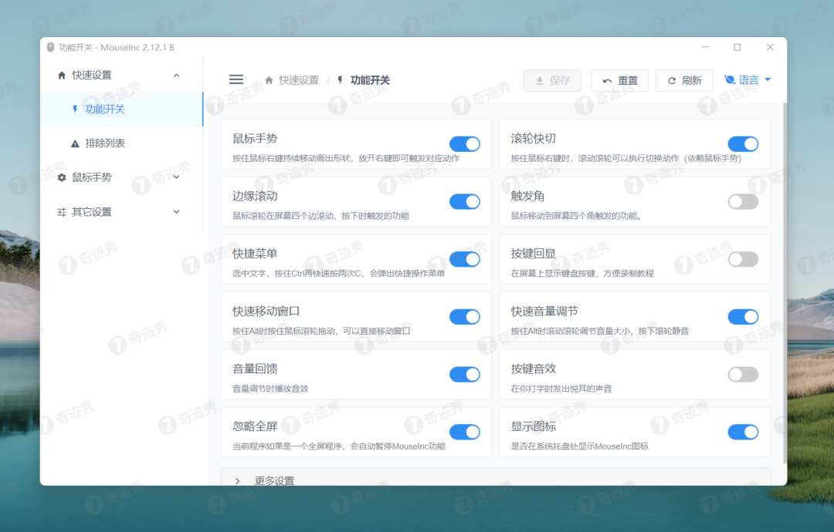Disable the 边缘滚动 switch
834x532 pixels.
465,202
